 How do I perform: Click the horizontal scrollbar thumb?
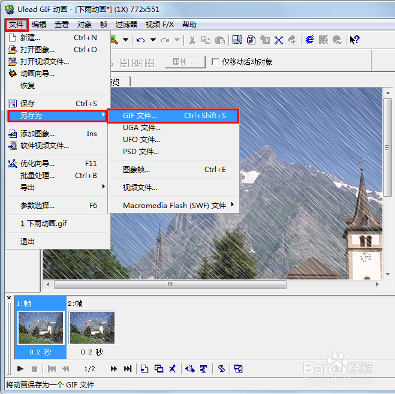[170, 285]
